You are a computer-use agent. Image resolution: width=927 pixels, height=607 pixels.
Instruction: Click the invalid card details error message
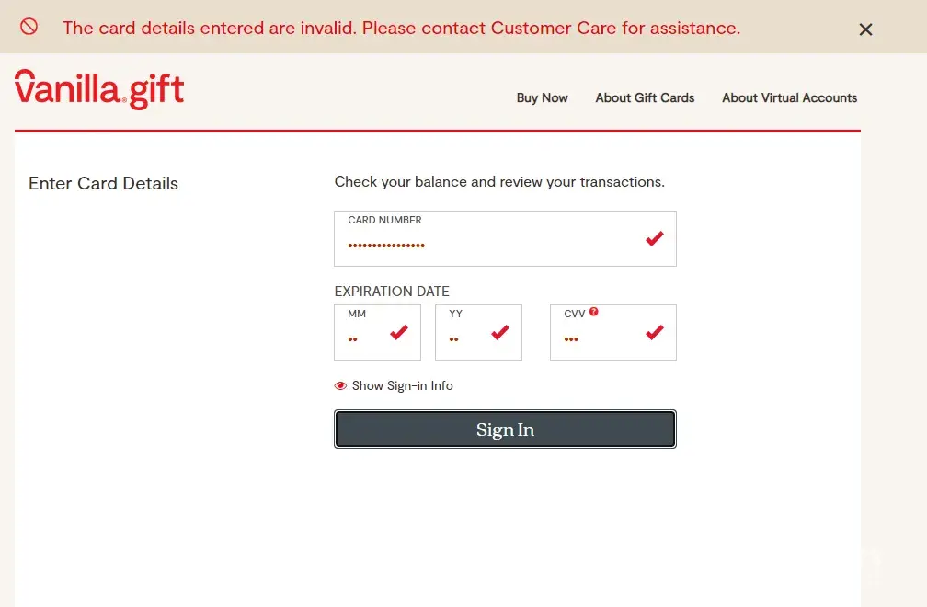pyautogui.click(x=401, y=28)
